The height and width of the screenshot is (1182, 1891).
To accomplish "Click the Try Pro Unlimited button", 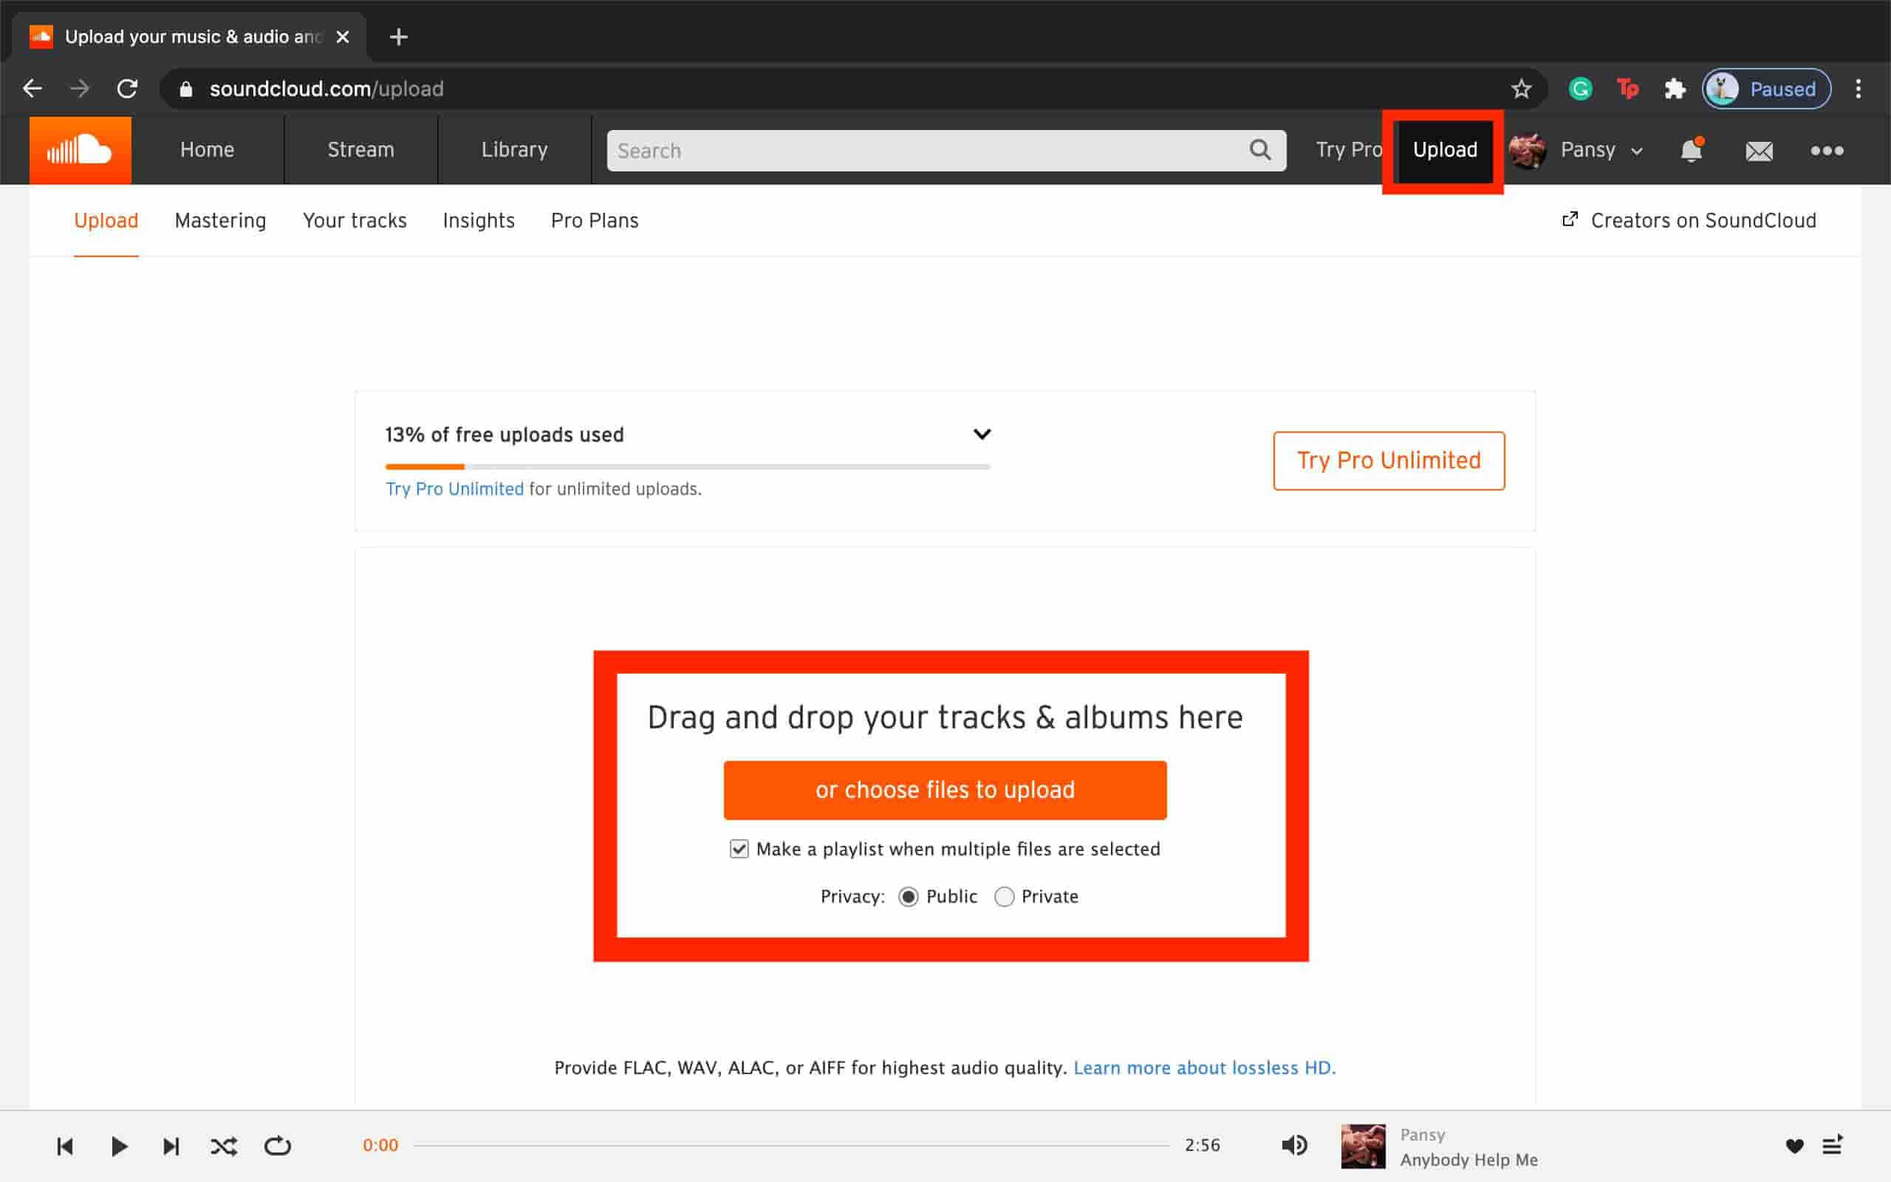I will 1389,459.
